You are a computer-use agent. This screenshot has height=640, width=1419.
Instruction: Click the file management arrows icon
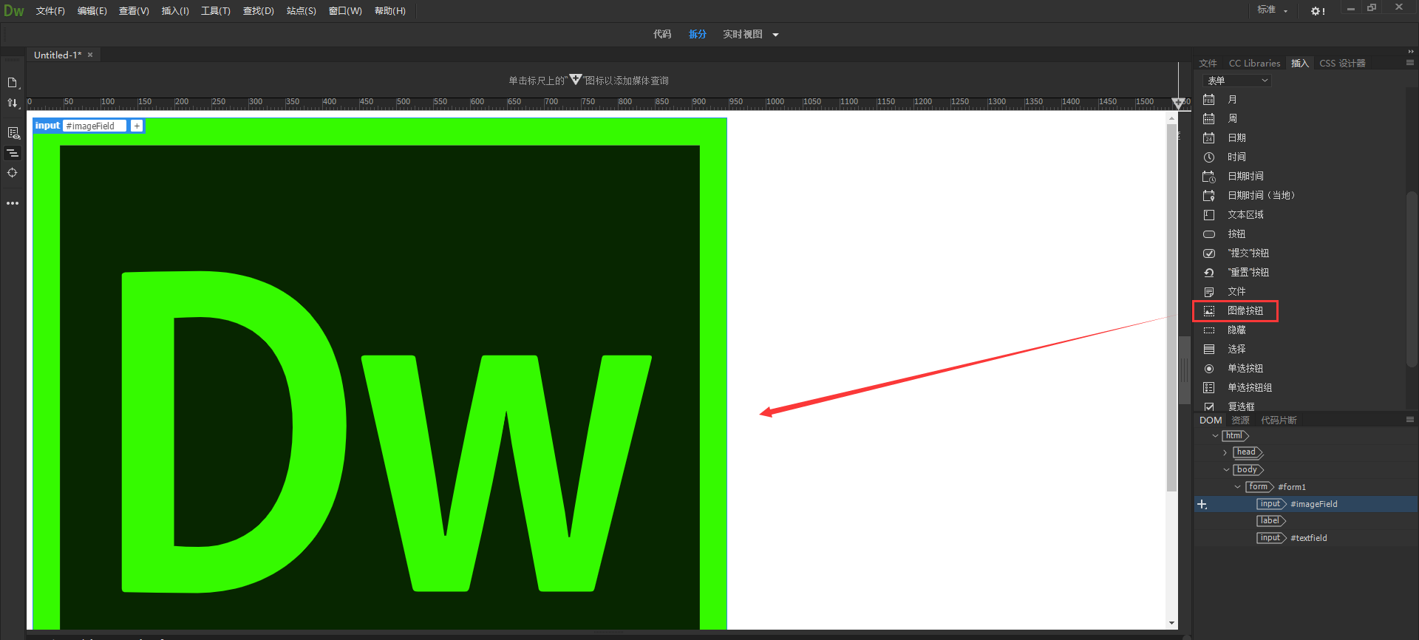(13, 103)
